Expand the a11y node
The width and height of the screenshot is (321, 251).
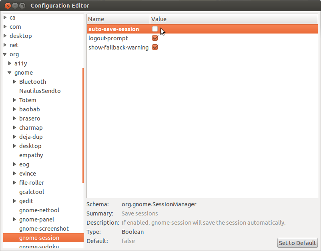point(10,63)
